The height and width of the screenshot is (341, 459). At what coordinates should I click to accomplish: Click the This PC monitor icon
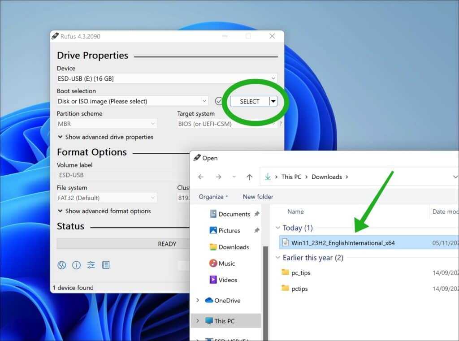209,321
